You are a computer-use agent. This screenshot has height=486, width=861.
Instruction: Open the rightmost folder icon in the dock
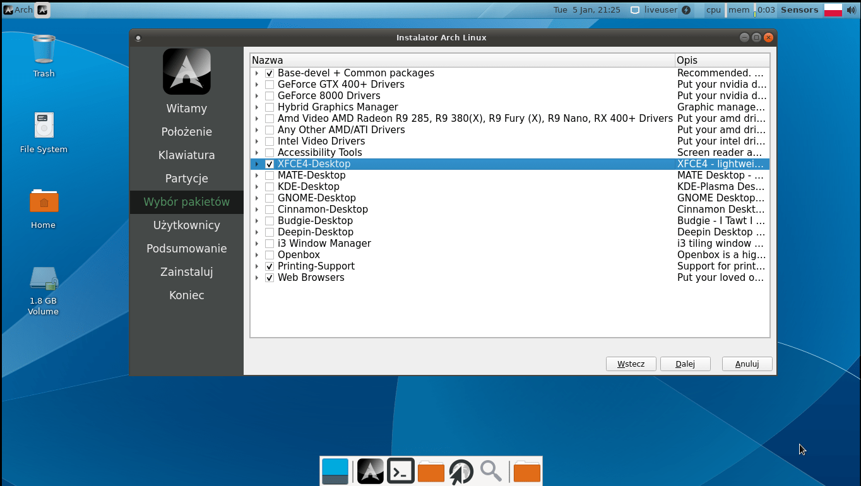point(527,471)
